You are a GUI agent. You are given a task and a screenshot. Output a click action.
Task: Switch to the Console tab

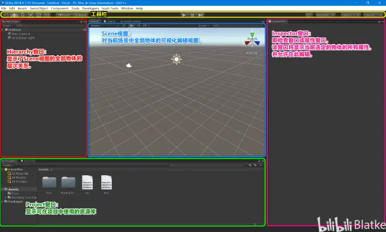point(28,161)
